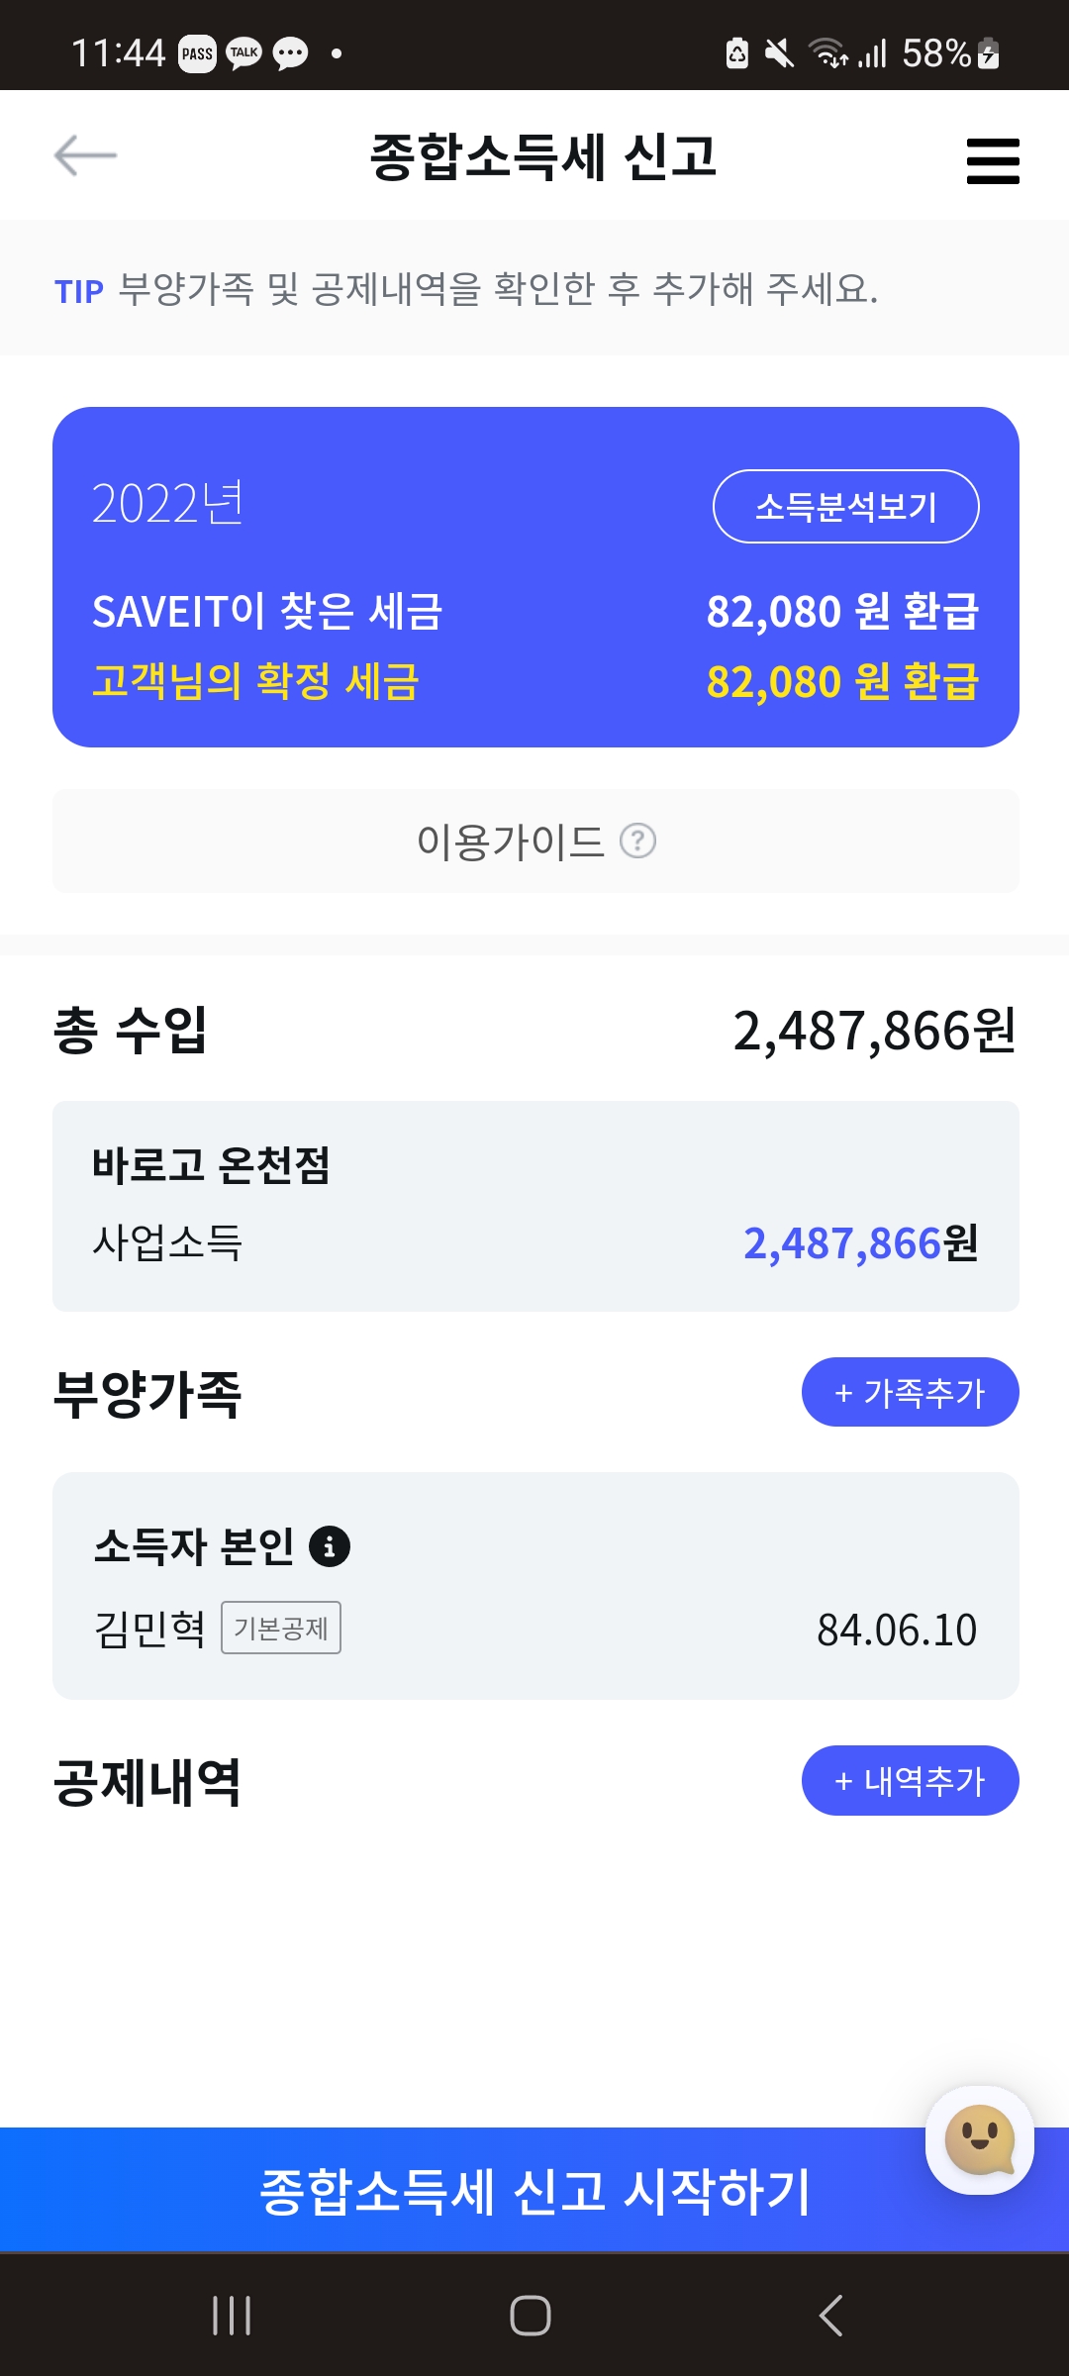Open the hamburger menu

(x=993, y=160)
